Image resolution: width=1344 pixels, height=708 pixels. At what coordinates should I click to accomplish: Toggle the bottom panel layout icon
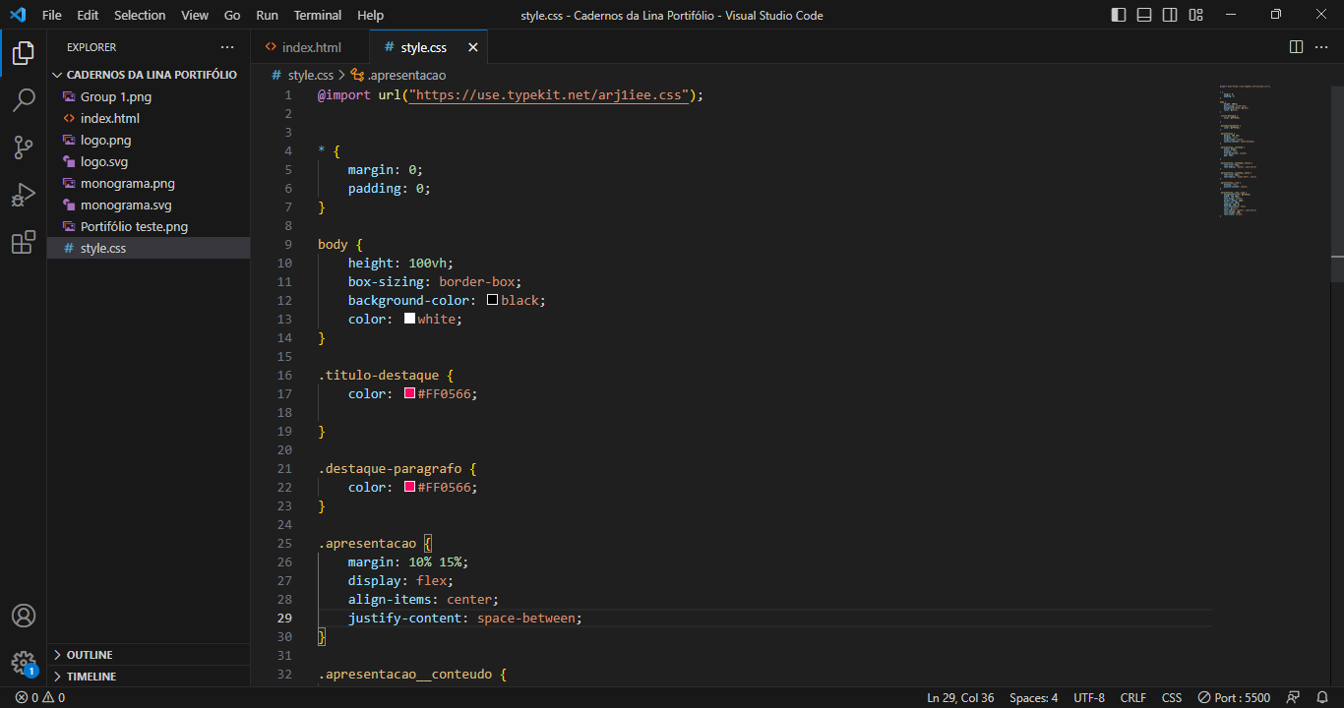1144,15
